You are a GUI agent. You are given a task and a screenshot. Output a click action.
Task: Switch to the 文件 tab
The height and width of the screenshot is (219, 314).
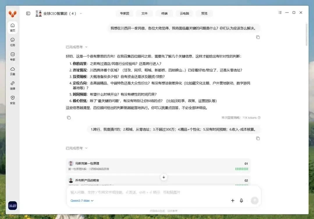(144, 13)
